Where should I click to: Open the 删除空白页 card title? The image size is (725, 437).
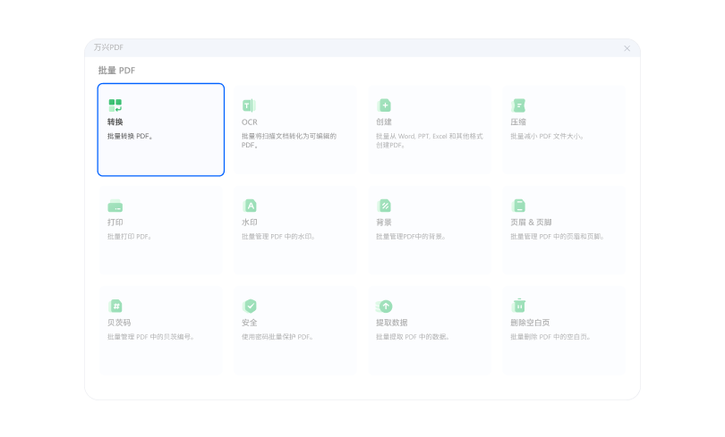point(530,322)
